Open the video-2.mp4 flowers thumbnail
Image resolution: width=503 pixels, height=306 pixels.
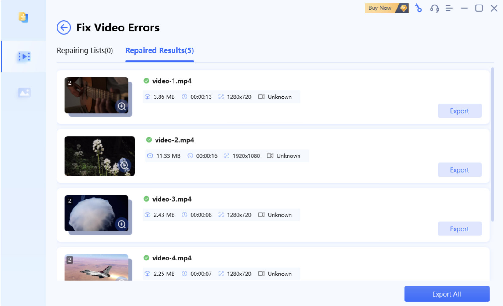point(100,156)
